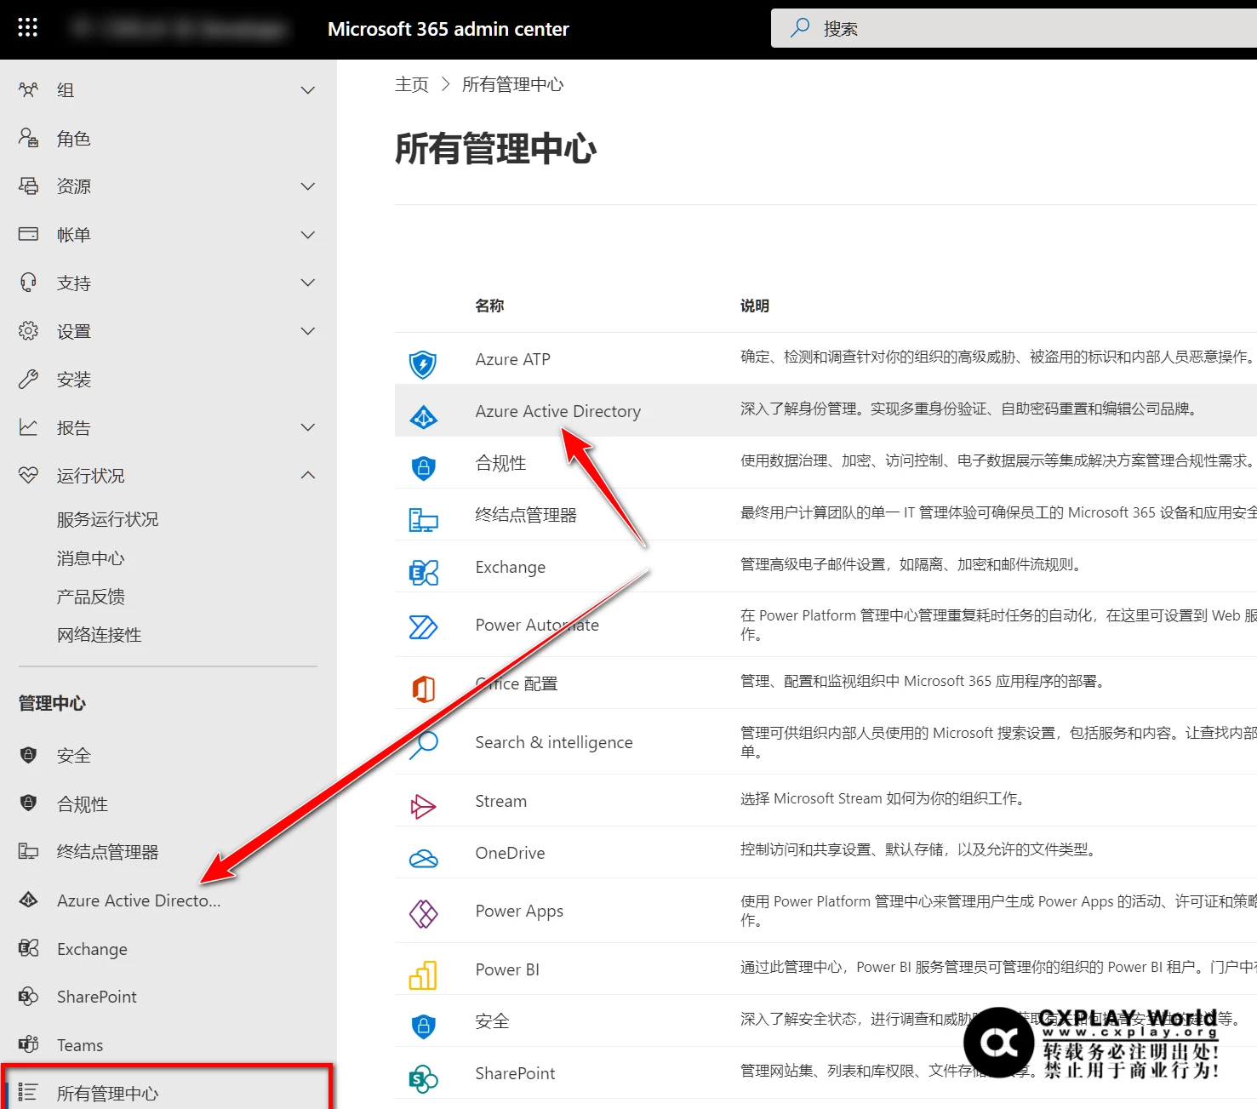Viewport: 1257px width, 1109px height.
Task: Open Azure Active Directo... in sidebar
Action: [139, 900]
